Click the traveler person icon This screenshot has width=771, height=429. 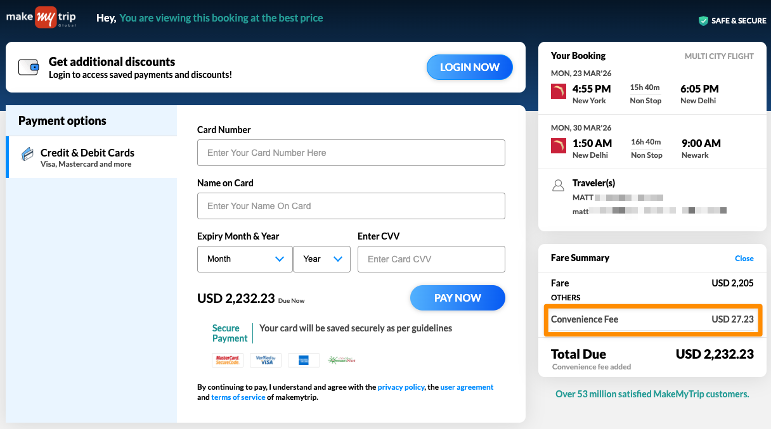click(558, 186)
